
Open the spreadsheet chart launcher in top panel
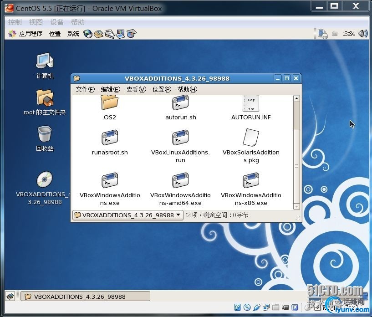coord(131,34)
